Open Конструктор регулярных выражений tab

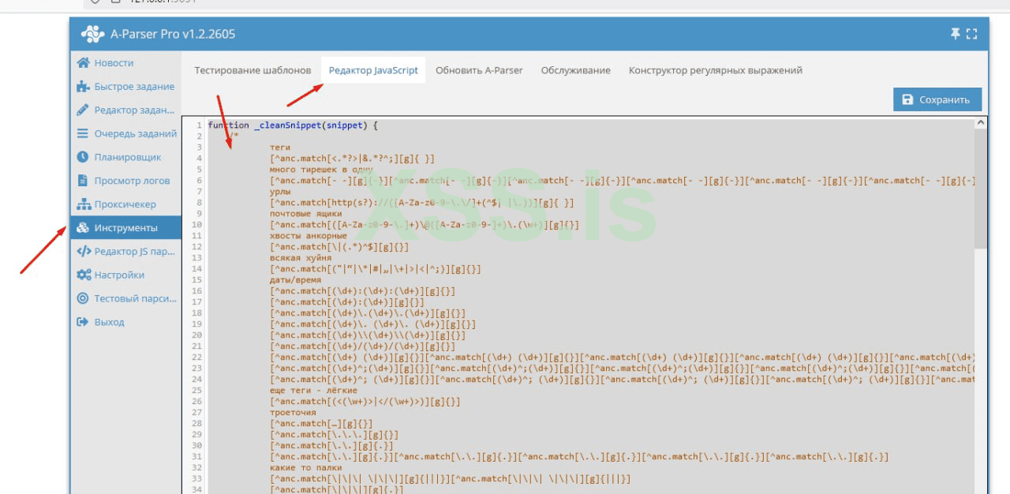pos(715,70)
